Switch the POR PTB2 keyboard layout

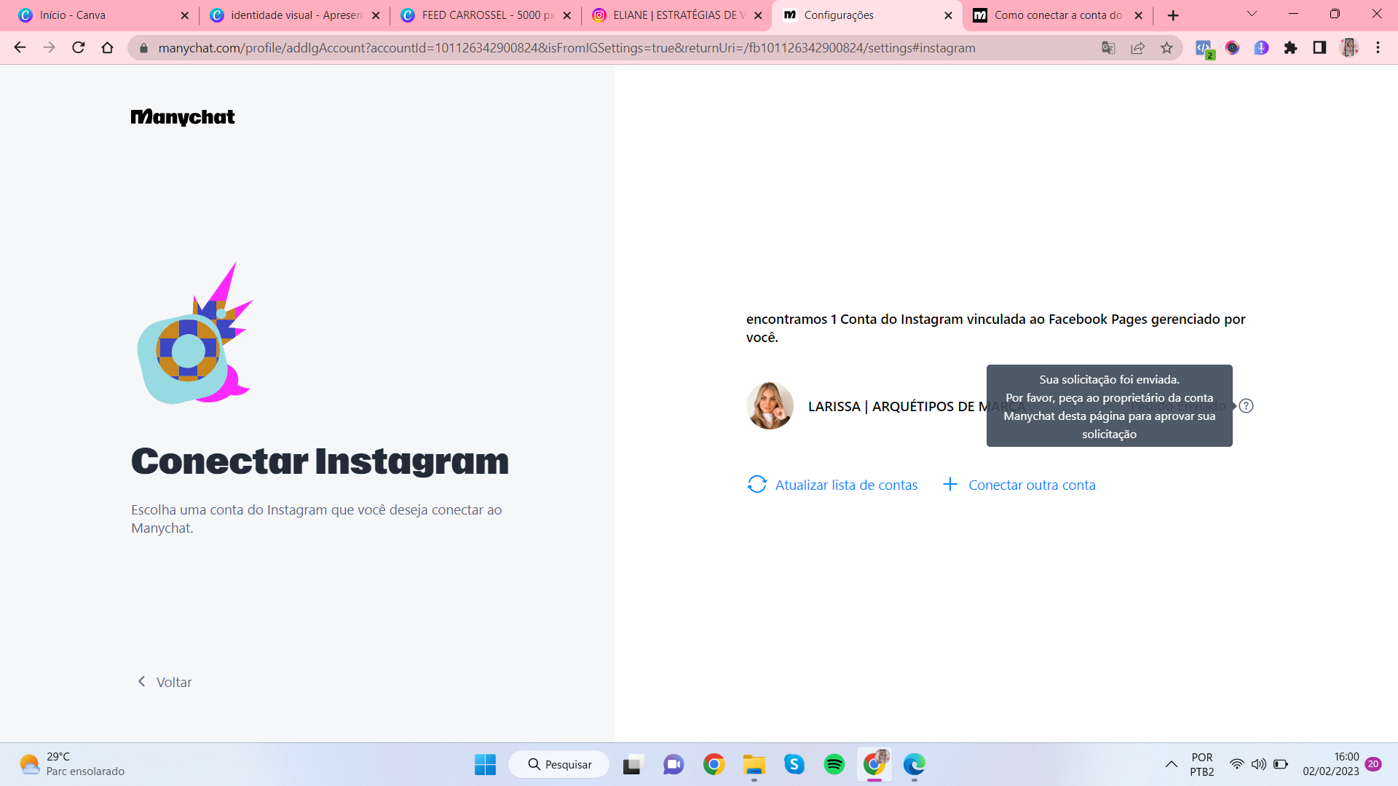click(x=1202, y=764)
